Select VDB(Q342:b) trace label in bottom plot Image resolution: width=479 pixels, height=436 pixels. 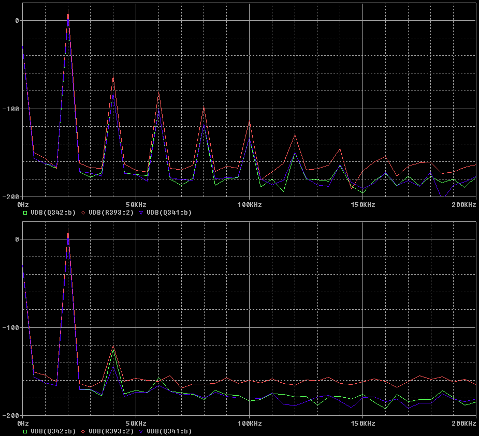53,431
